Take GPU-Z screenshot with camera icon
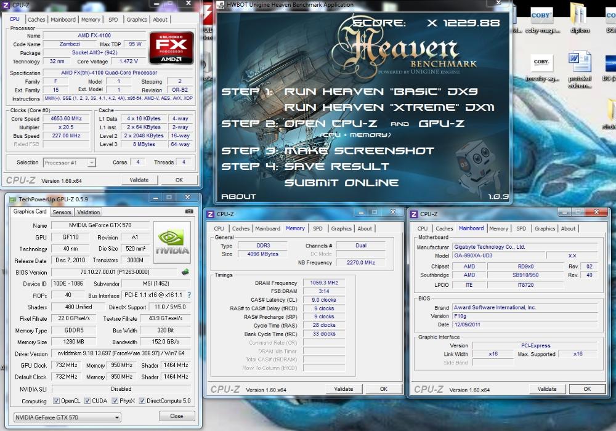Image resolution: width=616 pixels, height=431 pixels. click(x=189, y=211)
